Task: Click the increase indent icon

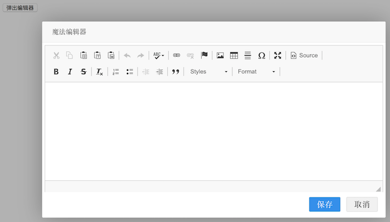Action: (159, 72)
